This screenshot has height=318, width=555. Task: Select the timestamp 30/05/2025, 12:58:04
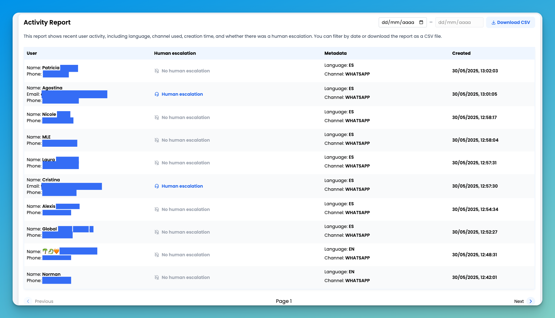point(475,140)
